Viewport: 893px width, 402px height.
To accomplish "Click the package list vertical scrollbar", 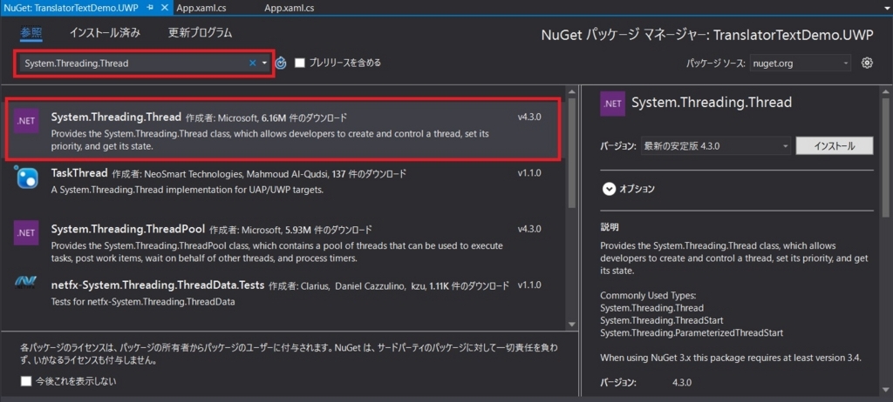I will click(572, 153).
